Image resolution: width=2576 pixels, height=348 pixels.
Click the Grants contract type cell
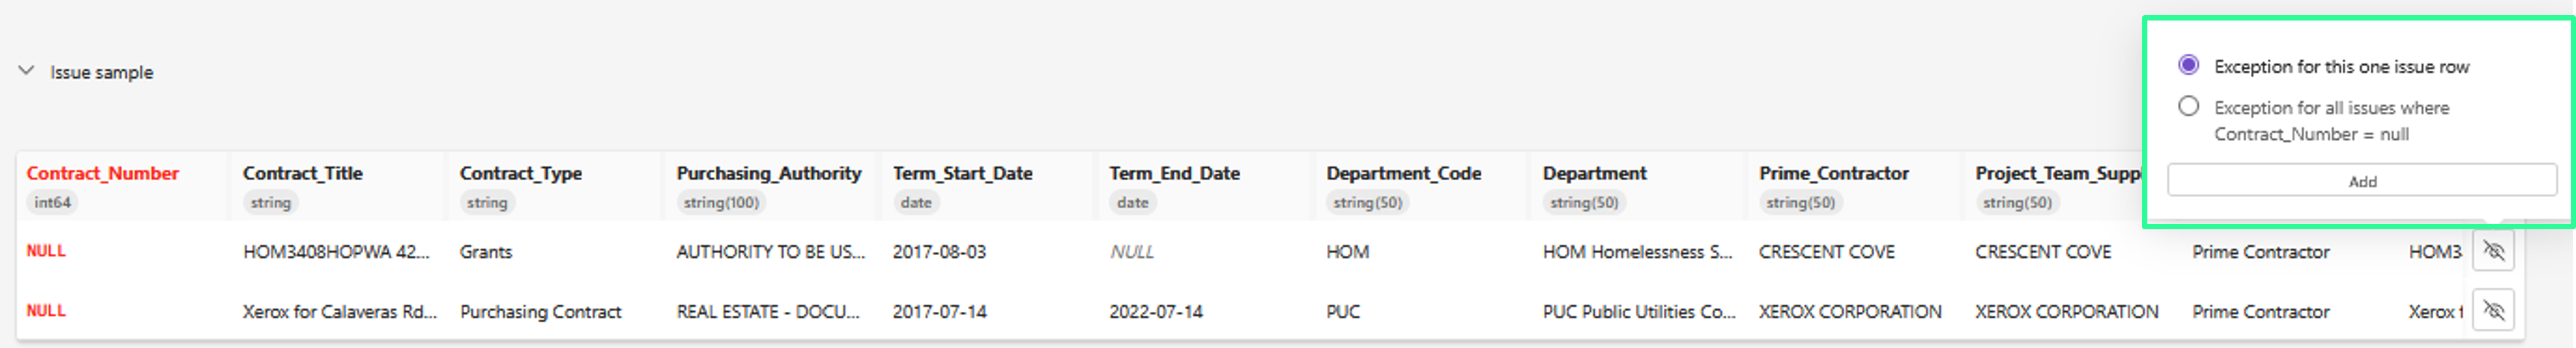click(486, 252)
